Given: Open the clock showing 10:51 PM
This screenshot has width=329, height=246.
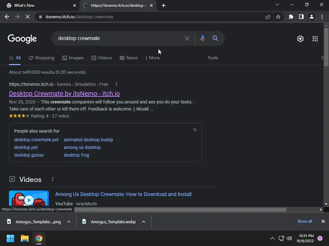Looking at the screenshot, I should tap(305, 238).
